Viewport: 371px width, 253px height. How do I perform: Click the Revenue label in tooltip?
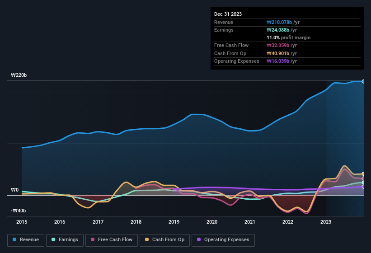[224, 22]
